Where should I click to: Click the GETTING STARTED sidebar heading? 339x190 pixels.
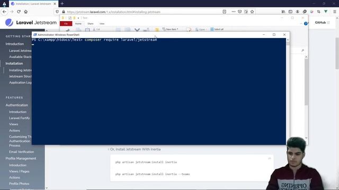click(x=19, y=36)
